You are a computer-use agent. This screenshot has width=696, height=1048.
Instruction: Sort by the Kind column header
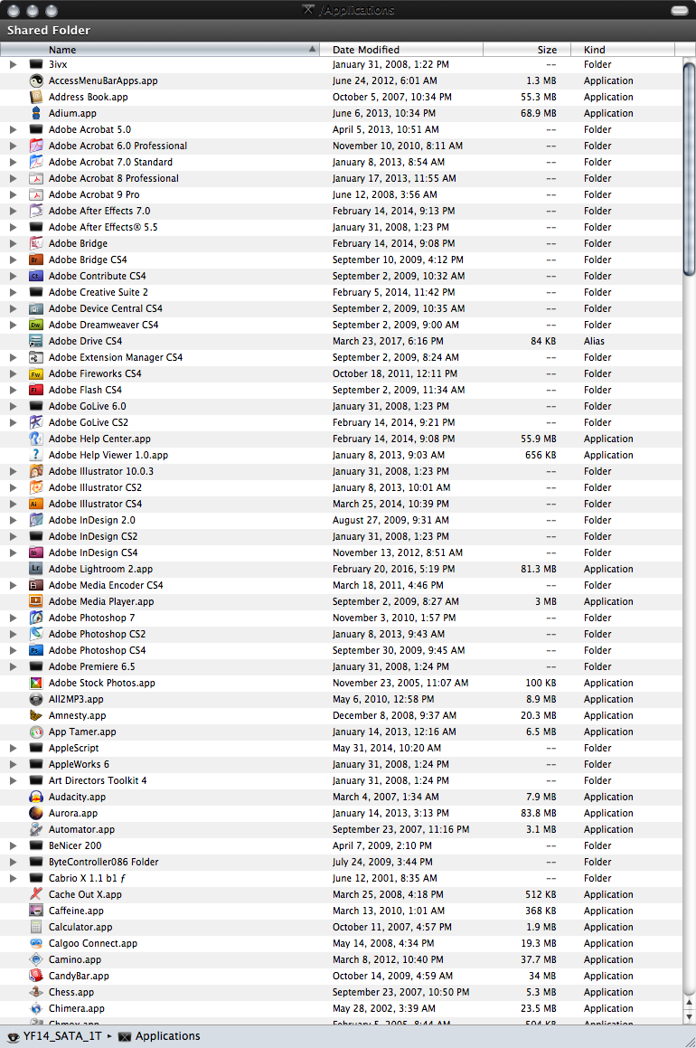click(623, 50)
